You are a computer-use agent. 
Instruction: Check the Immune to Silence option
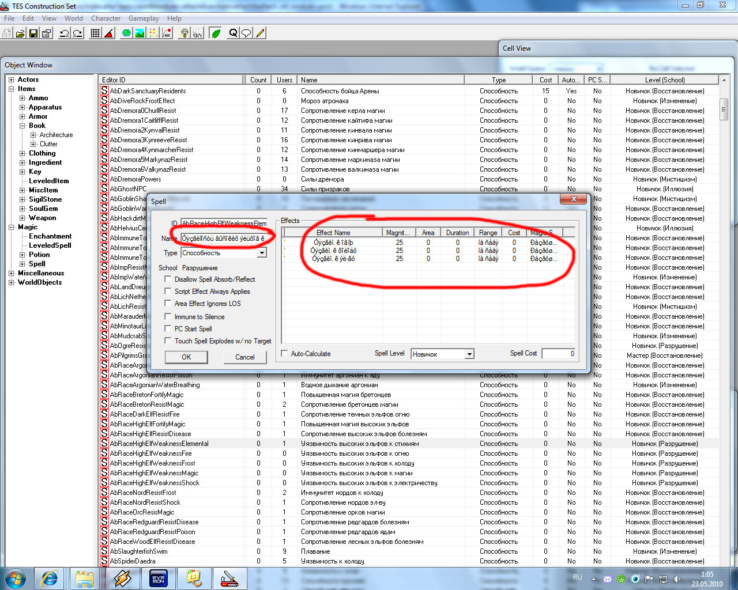coord(168,317)
